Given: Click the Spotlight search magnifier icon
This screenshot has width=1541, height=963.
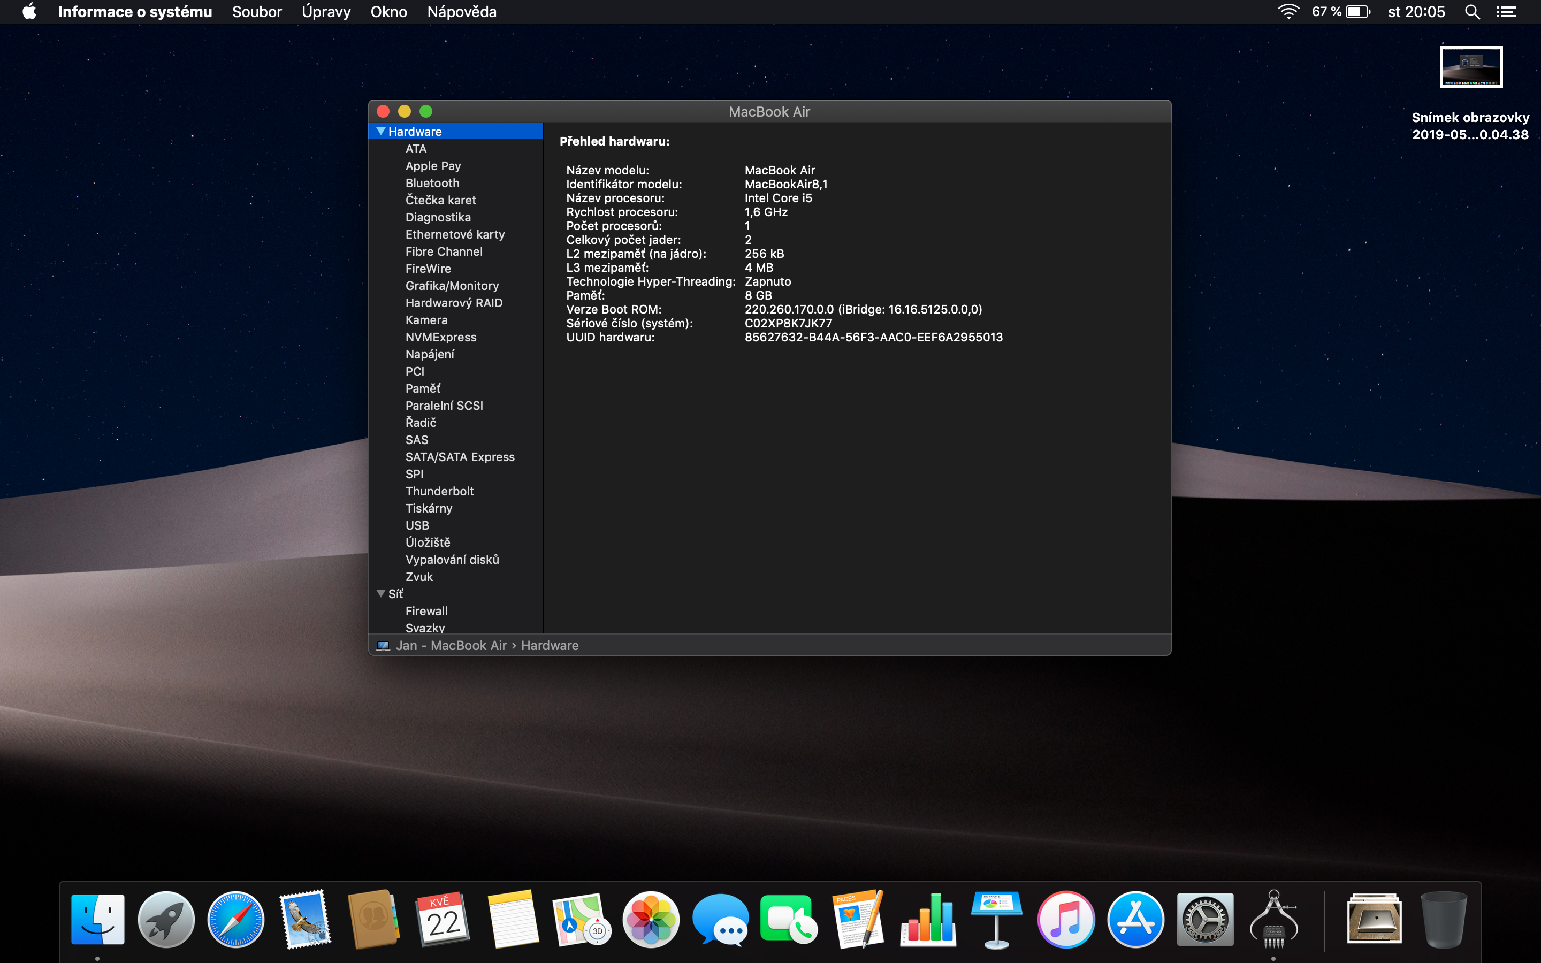Looking at the screenshot, I should click(x=1471, y=12).
